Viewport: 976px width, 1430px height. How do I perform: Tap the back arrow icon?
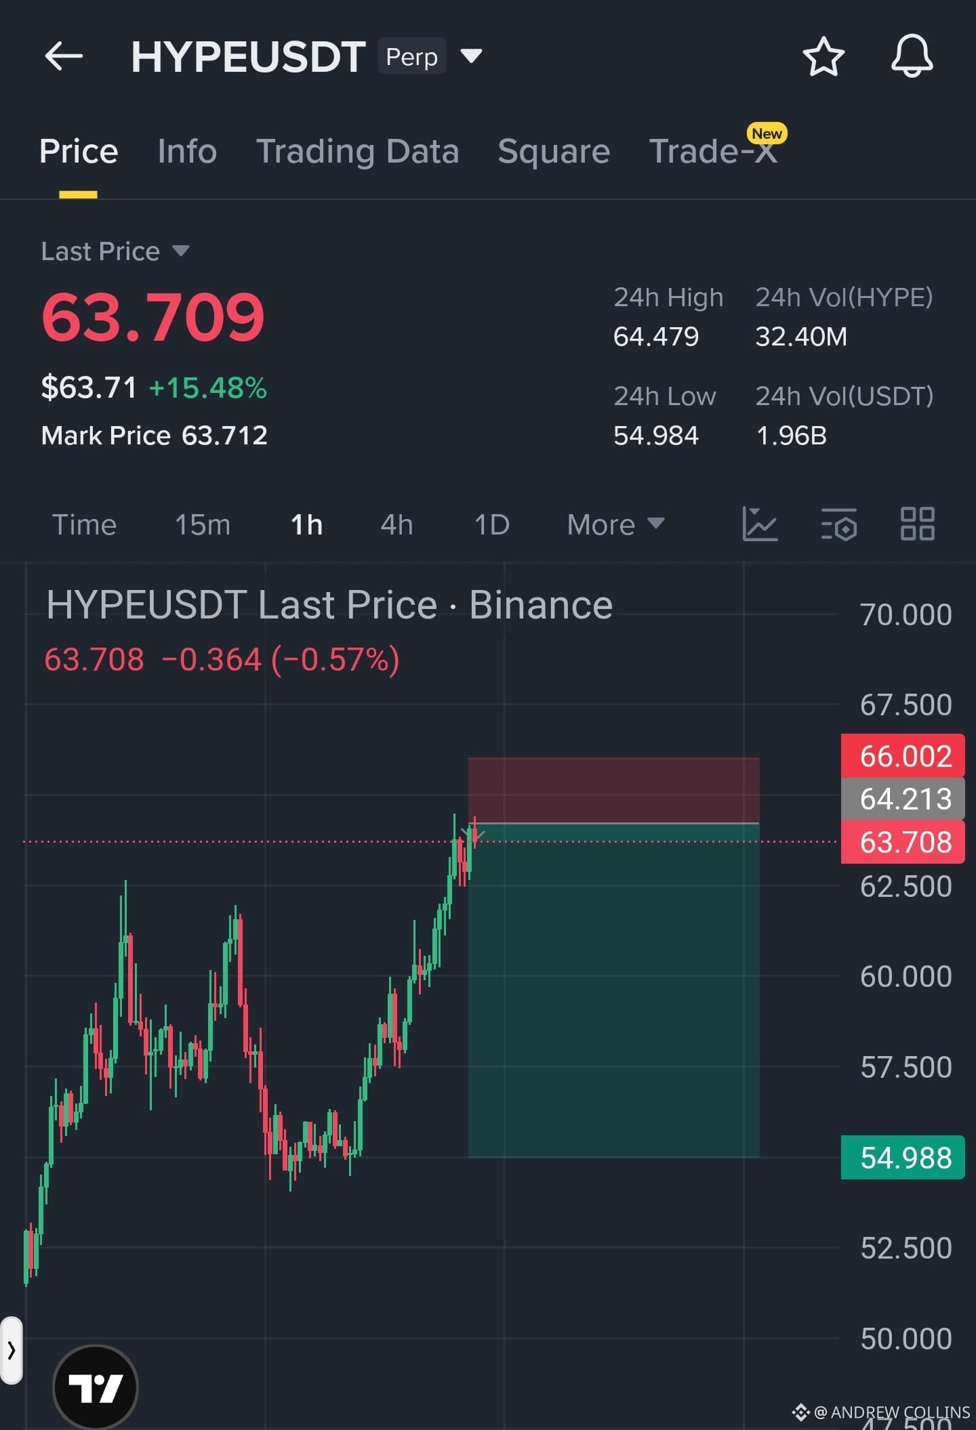point(64,56)
